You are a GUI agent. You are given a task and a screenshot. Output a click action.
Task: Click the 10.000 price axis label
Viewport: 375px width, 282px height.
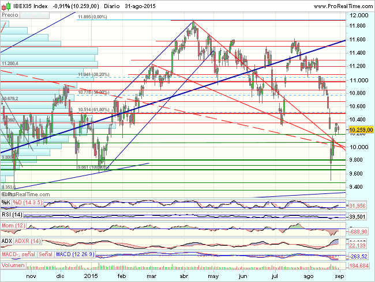click(x=359, y=147)
